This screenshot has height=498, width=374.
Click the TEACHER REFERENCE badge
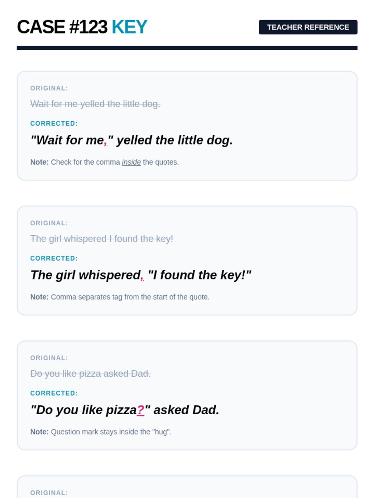308,27
